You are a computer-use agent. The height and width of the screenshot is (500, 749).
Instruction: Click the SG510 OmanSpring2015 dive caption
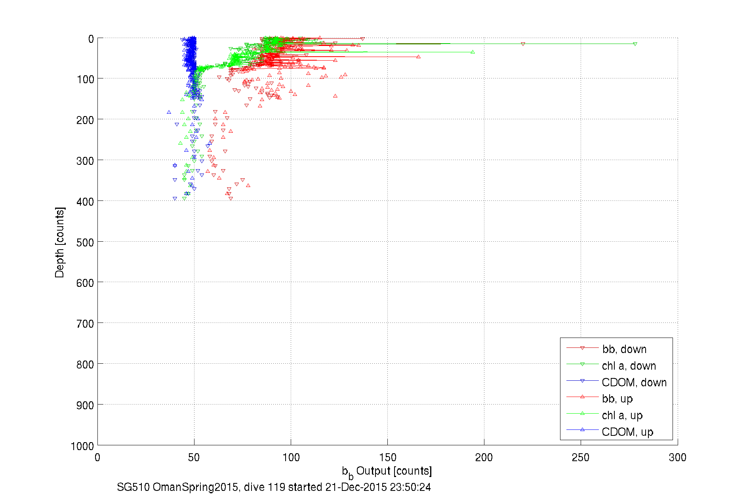click(274, 487)
